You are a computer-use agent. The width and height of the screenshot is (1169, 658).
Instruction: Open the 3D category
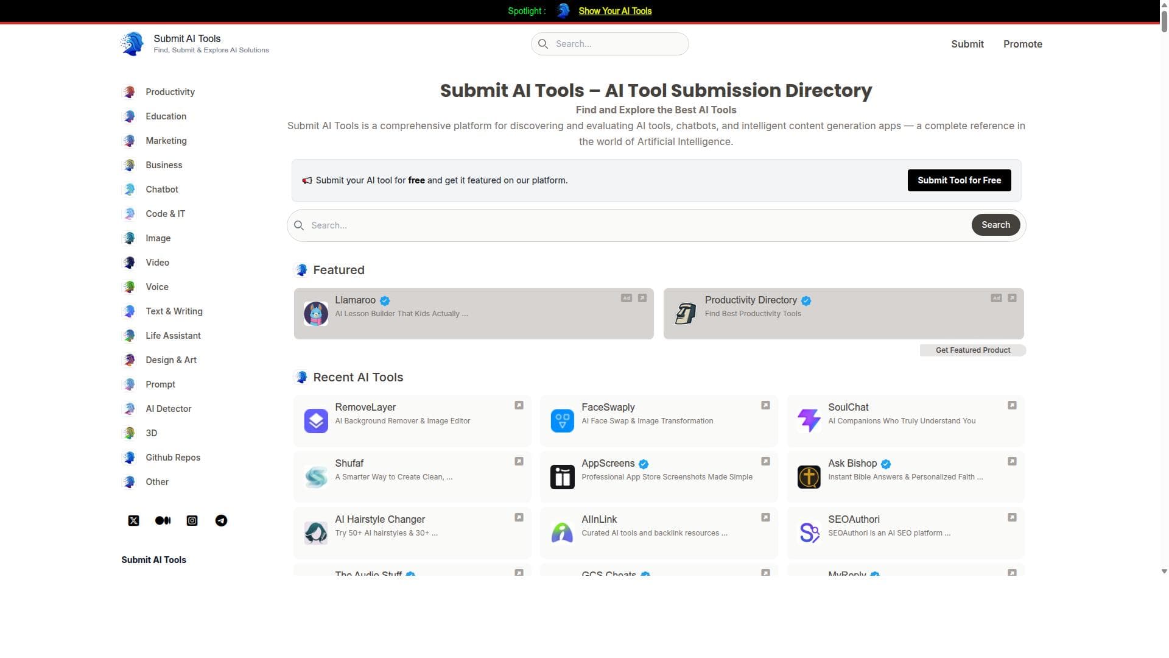point(151,433)
